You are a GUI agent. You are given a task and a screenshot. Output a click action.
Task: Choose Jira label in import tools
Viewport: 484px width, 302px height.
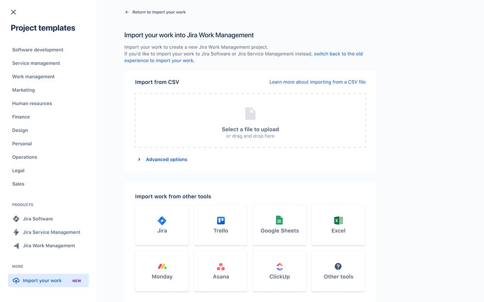162,230
